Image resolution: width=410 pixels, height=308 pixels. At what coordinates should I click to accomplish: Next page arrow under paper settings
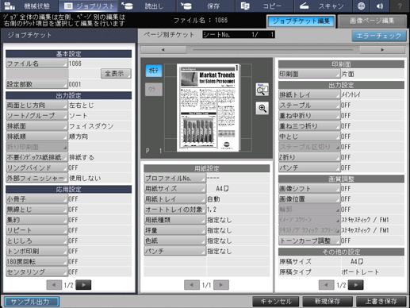221,285
